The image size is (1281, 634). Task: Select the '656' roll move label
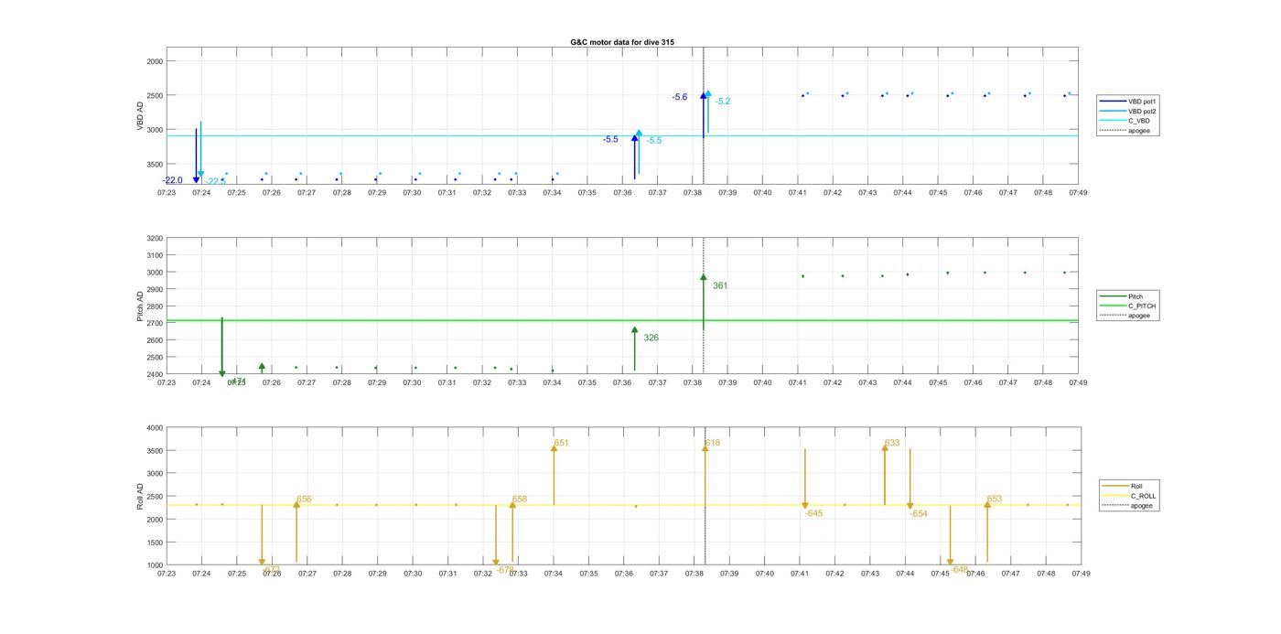tap(304, 500)
